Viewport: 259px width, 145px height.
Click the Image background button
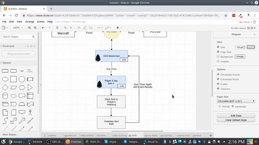[x=240, y=56]
